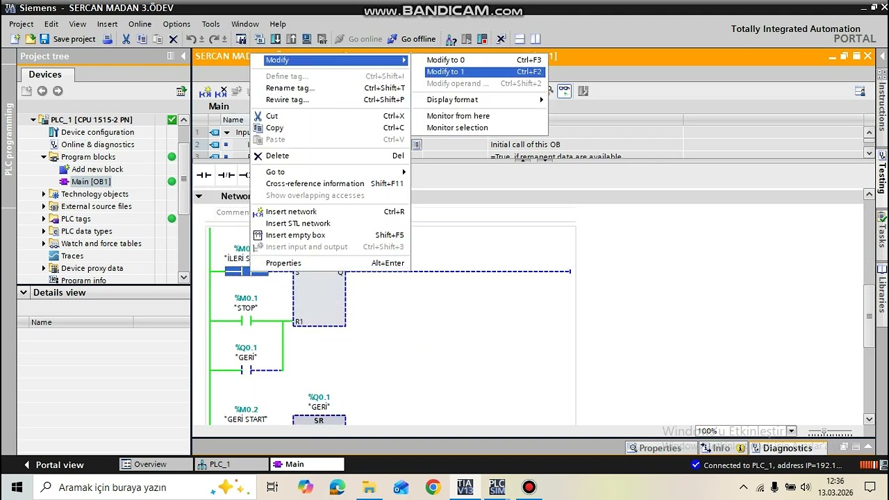Collapse the PLC_1 device tree node
Image resolution: width=889 pixels, height=500 pixels.
tap(33, 120)
